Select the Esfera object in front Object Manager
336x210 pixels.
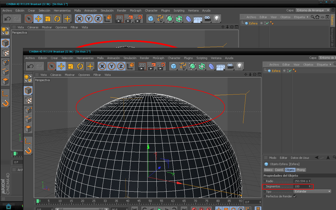click(x=276, y=71)
